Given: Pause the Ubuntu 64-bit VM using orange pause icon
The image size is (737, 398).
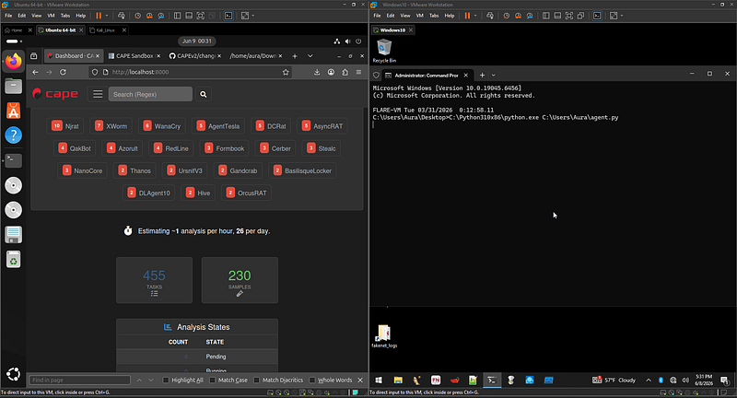Looking at the screenshot, I should tap(99, 16).
